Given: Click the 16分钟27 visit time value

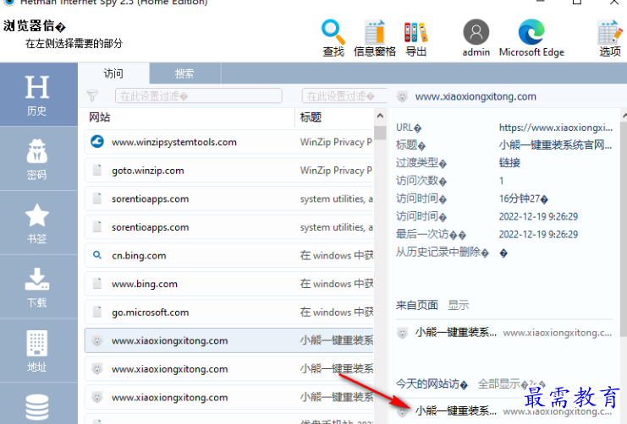Looking at the screenshot, I should (x=524, y=198).
